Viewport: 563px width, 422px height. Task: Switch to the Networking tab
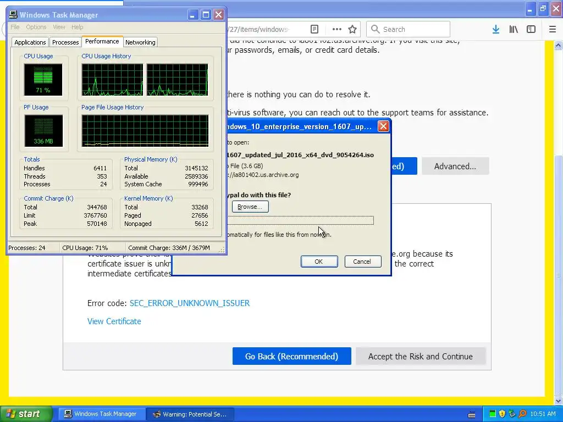[x=140, y=42]
